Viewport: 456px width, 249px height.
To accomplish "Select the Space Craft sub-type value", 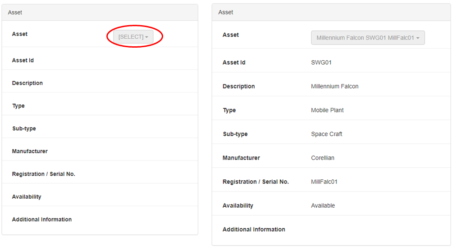I will tap(326, 134).
